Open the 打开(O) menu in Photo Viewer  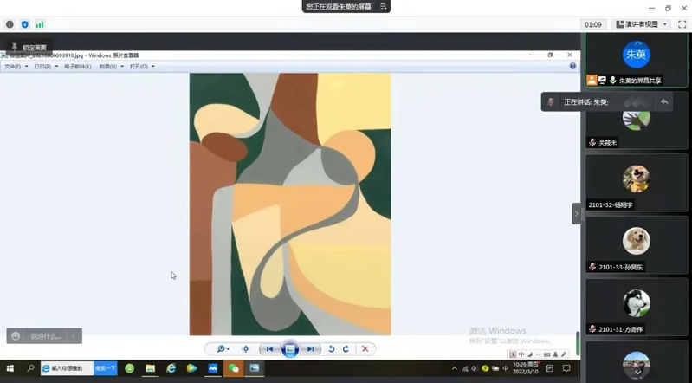click(x=139, y=66)
